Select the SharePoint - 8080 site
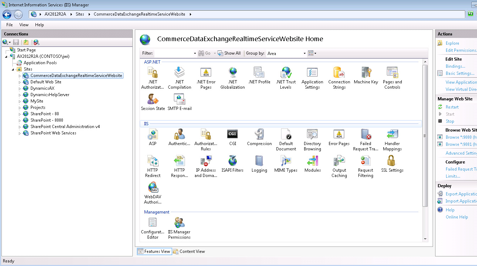The image size is (477, 266). (x=46, y=120)
